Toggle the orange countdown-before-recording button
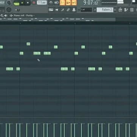The image size is (137, 137). pyautogui.click(x=62, y=3)
